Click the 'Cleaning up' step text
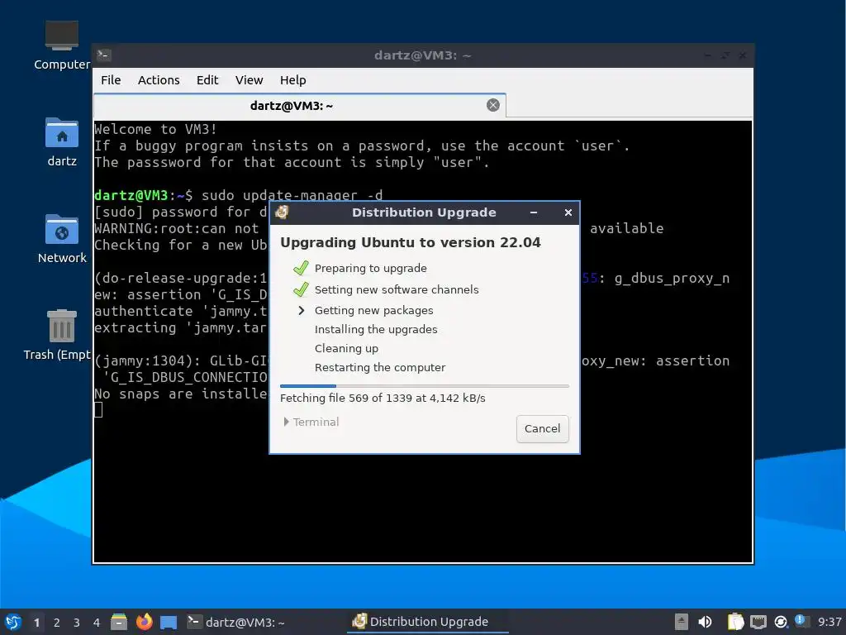 (x=346, y=348)
